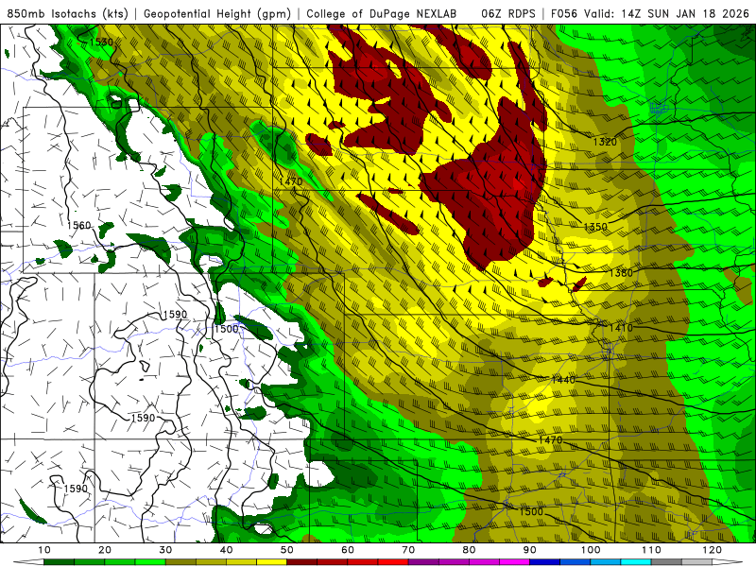Click the 110 label on the color scale
The image size is (756, 567).
coord(651,550)
